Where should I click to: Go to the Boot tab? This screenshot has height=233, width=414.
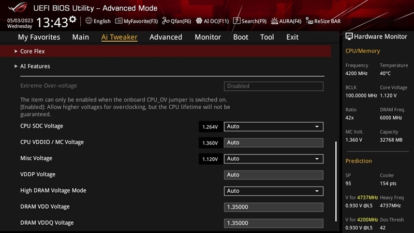pyautogui.click(x=241, y=37)
